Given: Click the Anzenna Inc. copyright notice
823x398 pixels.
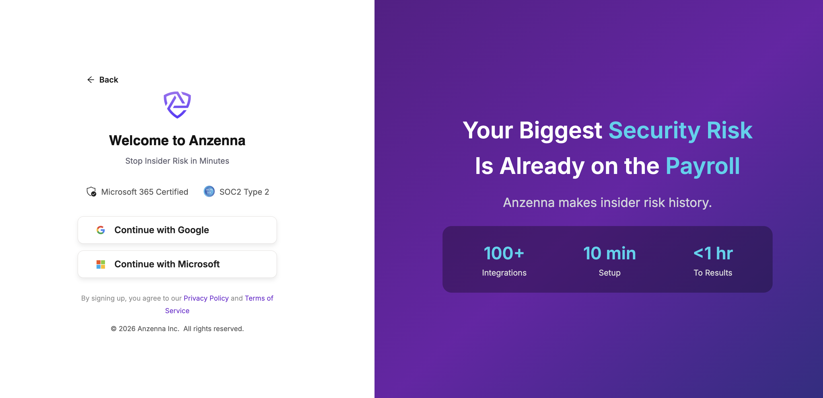Looking at the screenshot, I should coord(177,329).
